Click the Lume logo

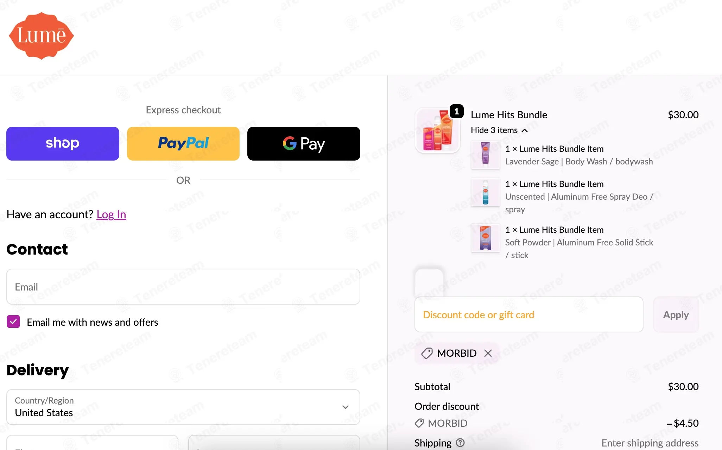click(x=41, y=36)
